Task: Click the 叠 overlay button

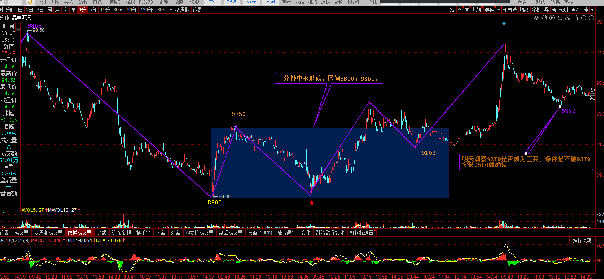Action: tap(546, 10)
